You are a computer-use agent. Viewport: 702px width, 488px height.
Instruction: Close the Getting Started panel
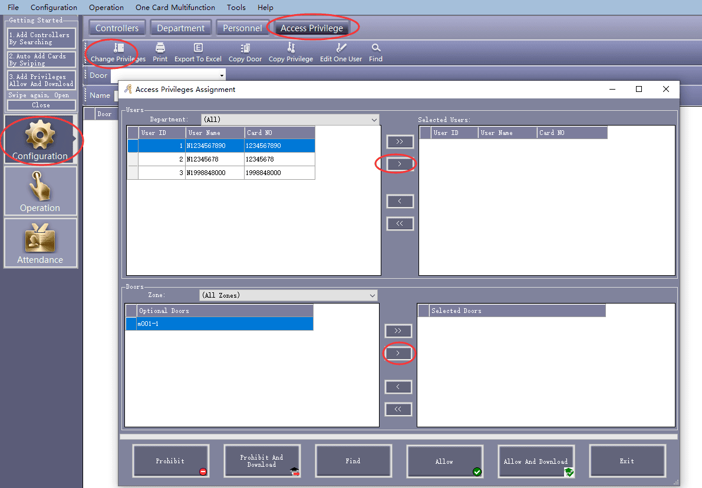(41, 105)
